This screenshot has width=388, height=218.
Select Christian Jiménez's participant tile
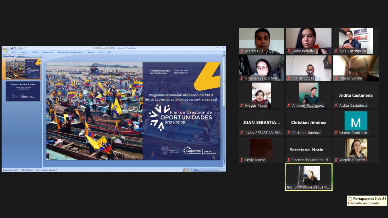pos(309,123)
